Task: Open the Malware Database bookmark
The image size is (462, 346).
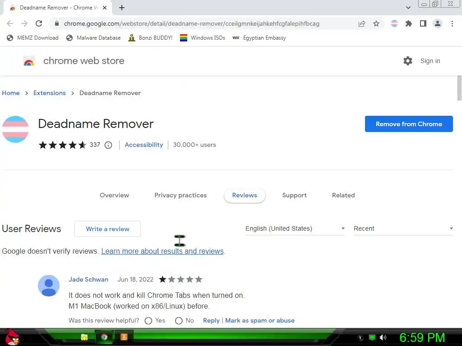Action: tap(93, 38)
